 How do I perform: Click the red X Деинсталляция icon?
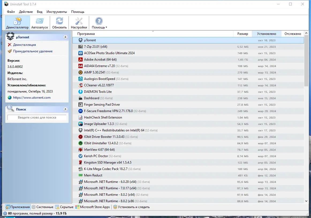pyautogui.click(x=10, y=45)
